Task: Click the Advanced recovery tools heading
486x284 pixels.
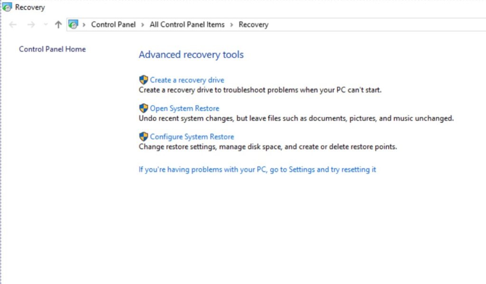Action: 191,55
